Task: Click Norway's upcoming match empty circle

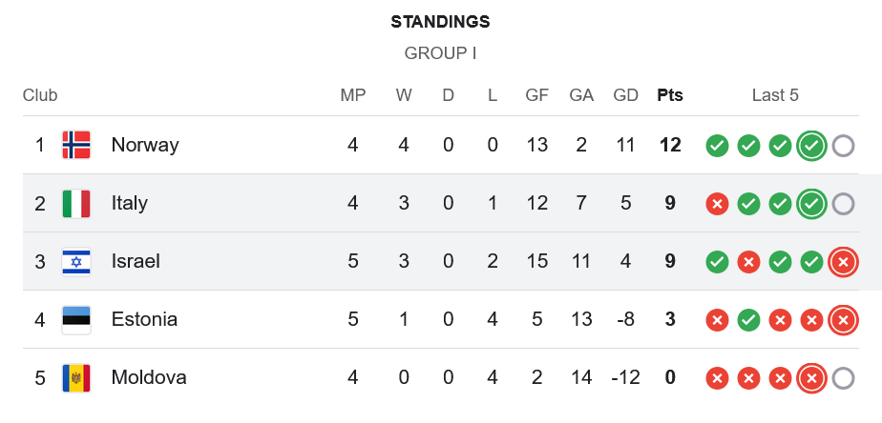Action: click(843, 146)
